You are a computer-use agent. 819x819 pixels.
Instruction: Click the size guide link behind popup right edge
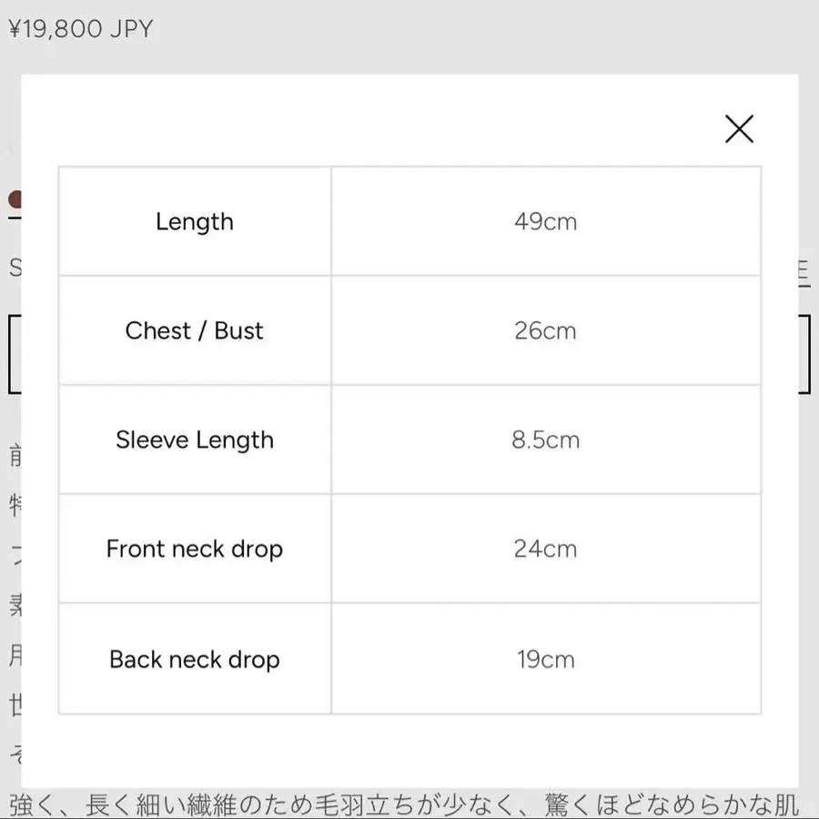(x=804, y=273)
